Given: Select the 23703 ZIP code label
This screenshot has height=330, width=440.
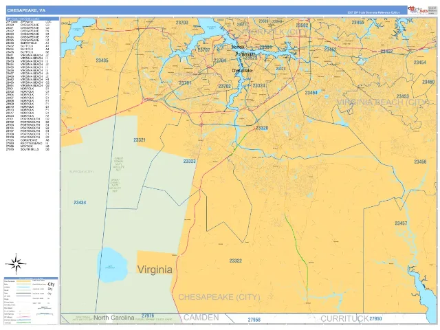Looking at the screenshot, I should pyautogui.click(x=181, y=23).
